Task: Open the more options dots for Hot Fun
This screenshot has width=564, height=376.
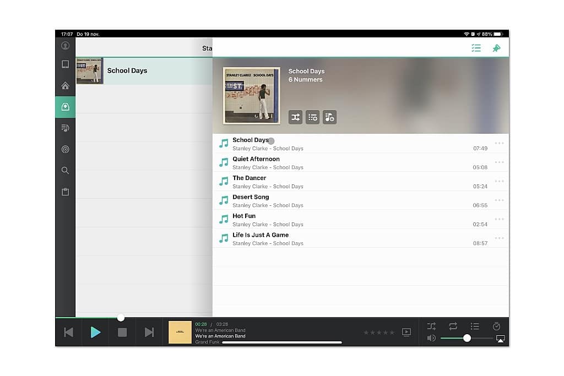Action: coord(499,219)
